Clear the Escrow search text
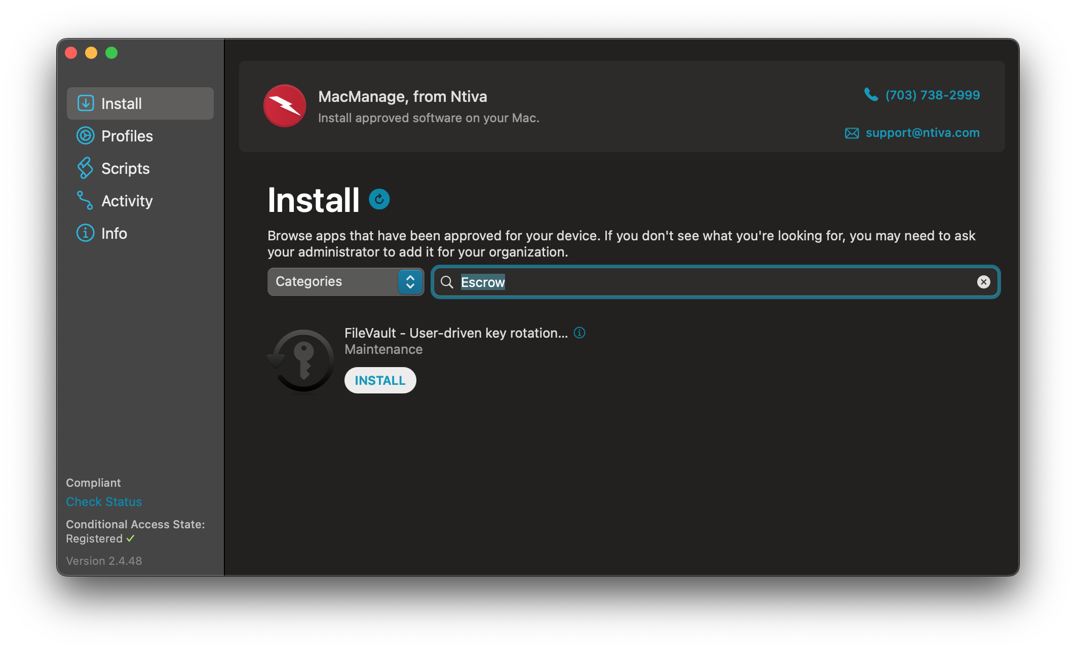This screenshot has height=651, width=1076. pos(983,282)
